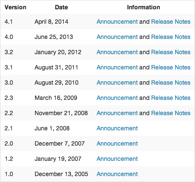Viewport: 195px width, 182px height.
Task: Open the Announcement for version 1.2
Action: pyautogui.click(x=117, y=159)
